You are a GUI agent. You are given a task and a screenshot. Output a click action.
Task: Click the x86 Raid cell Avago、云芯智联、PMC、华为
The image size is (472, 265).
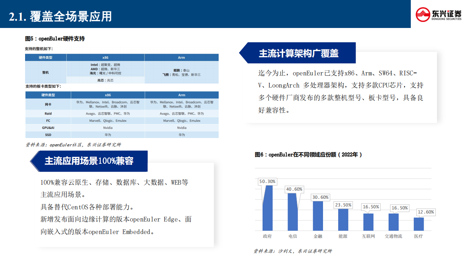[x=108, y=114]
